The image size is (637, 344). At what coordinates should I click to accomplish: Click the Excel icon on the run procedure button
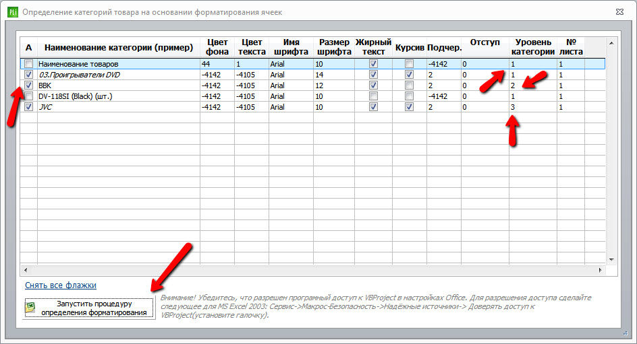(x=30, y=308)
